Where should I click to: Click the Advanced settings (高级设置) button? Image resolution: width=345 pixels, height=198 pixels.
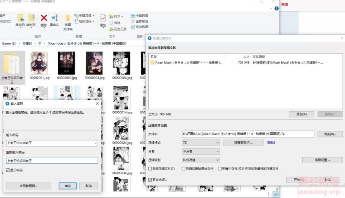pos(322,160)
